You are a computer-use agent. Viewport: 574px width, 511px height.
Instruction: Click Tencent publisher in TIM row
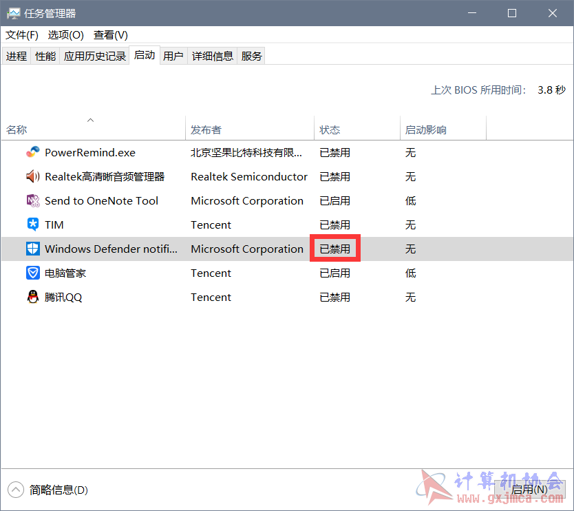point(211,225)
